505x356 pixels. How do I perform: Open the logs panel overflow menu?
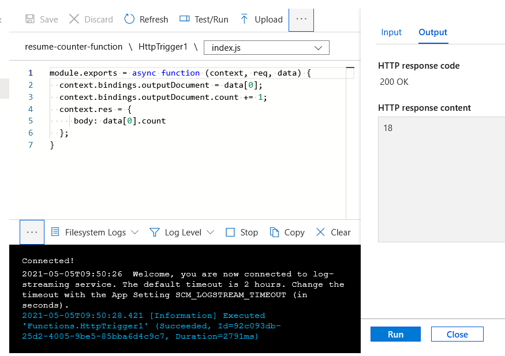[32, 232]
